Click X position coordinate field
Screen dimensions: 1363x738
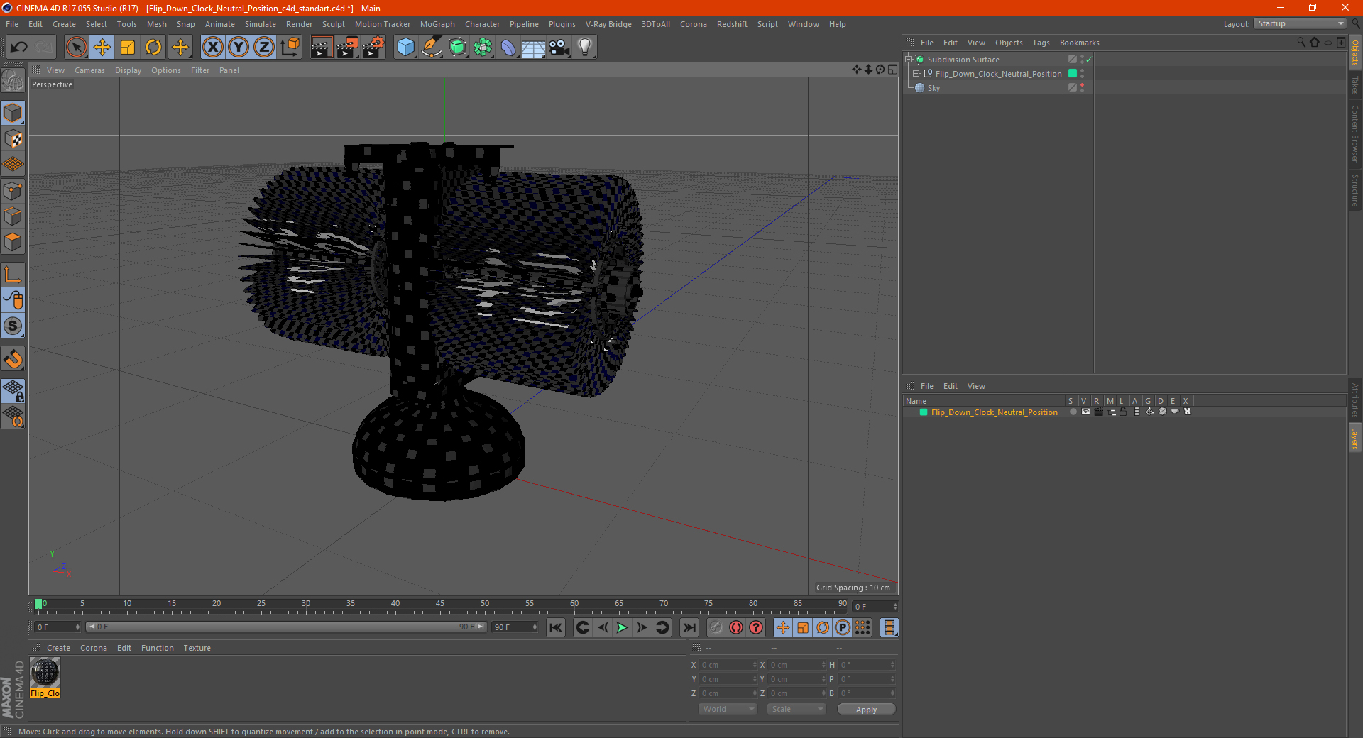click(729, 665)
